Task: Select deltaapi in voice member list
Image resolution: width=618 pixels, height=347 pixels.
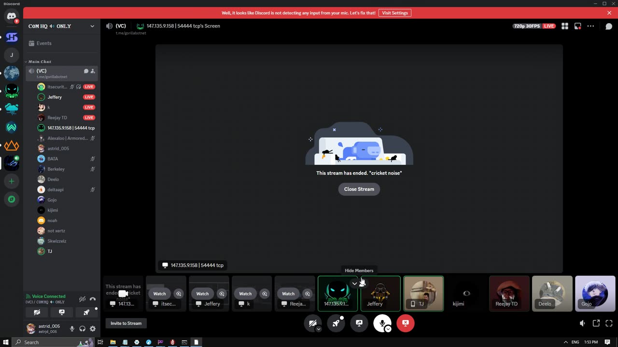Action: (x=66, y=189)
